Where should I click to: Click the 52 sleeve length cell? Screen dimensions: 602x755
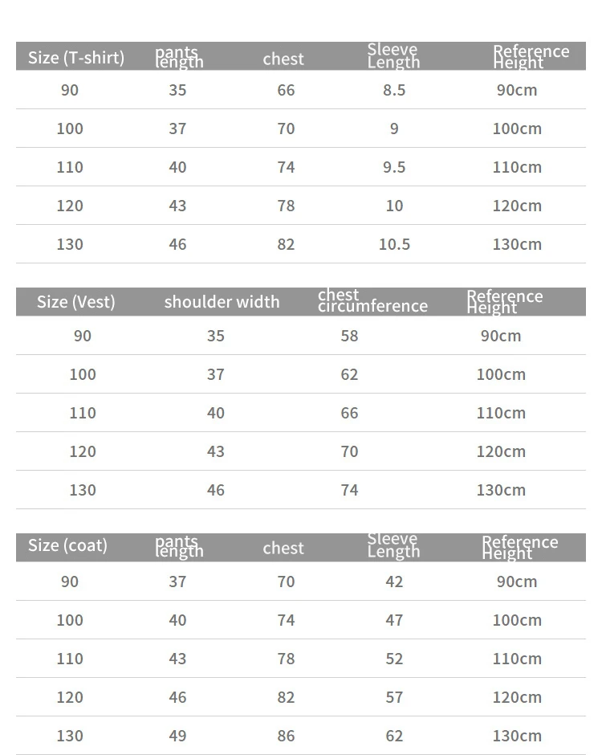pyautogui.click(x=394, y=659)
